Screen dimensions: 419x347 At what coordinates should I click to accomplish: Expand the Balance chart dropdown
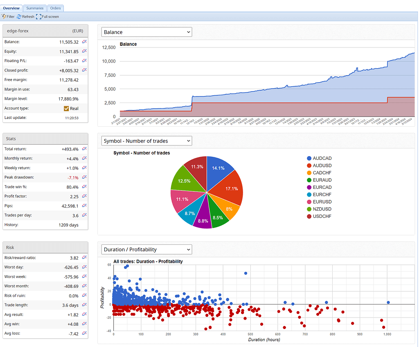[146, 32]
